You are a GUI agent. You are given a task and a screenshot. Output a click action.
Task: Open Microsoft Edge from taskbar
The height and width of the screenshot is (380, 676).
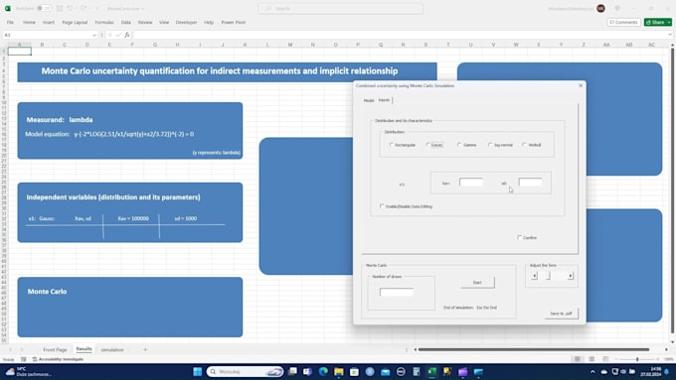tap(323, 371)
